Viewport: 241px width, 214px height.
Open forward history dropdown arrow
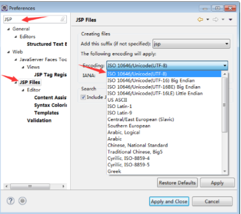click(223, 19)
